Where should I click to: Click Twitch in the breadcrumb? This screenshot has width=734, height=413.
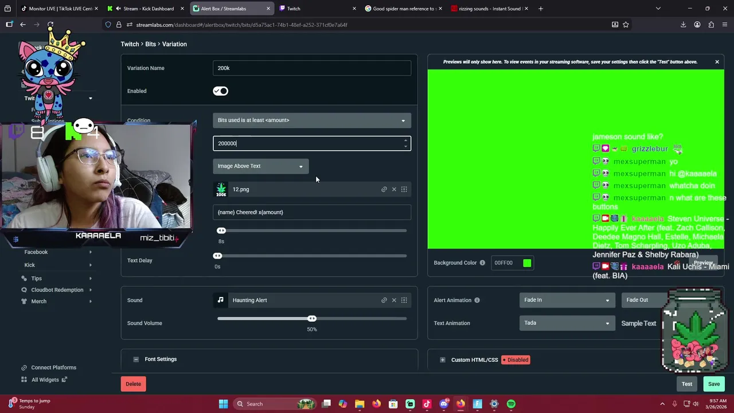[130, 44]
